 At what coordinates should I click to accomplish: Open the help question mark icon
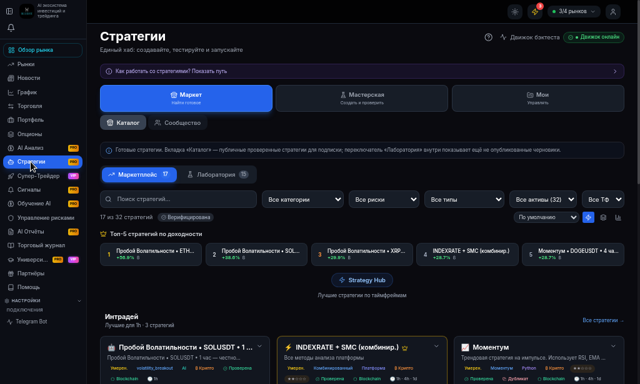[488, 37]
